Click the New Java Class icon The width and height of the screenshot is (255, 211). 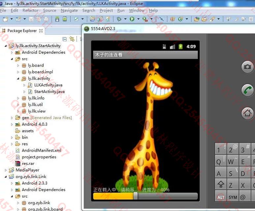[180, 19]
